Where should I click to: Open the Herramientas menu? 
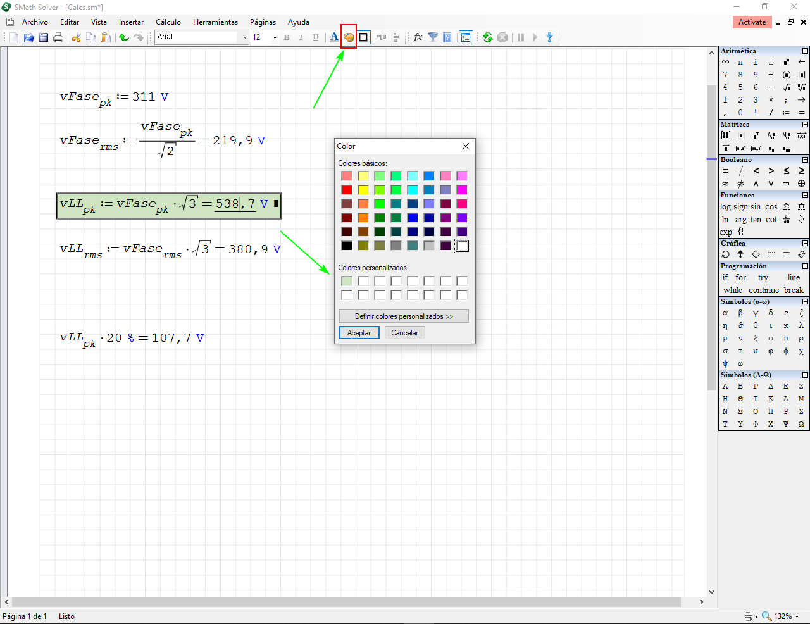coord(215,22)
